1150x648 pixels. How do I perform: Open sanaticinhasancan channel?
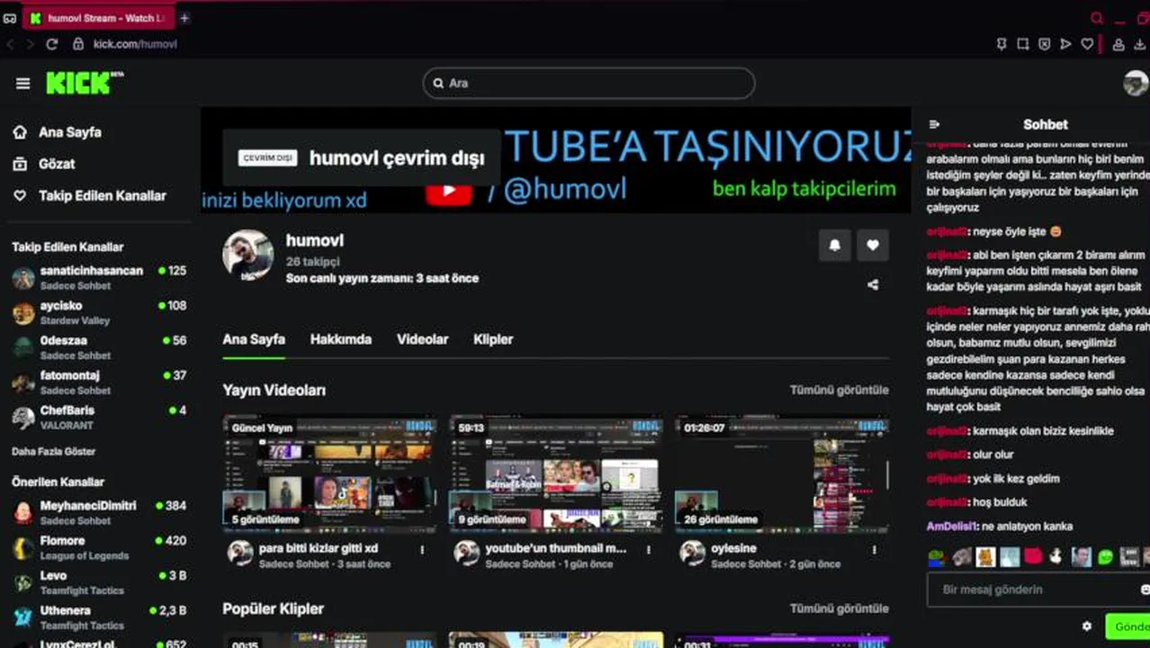click(99, 277)
